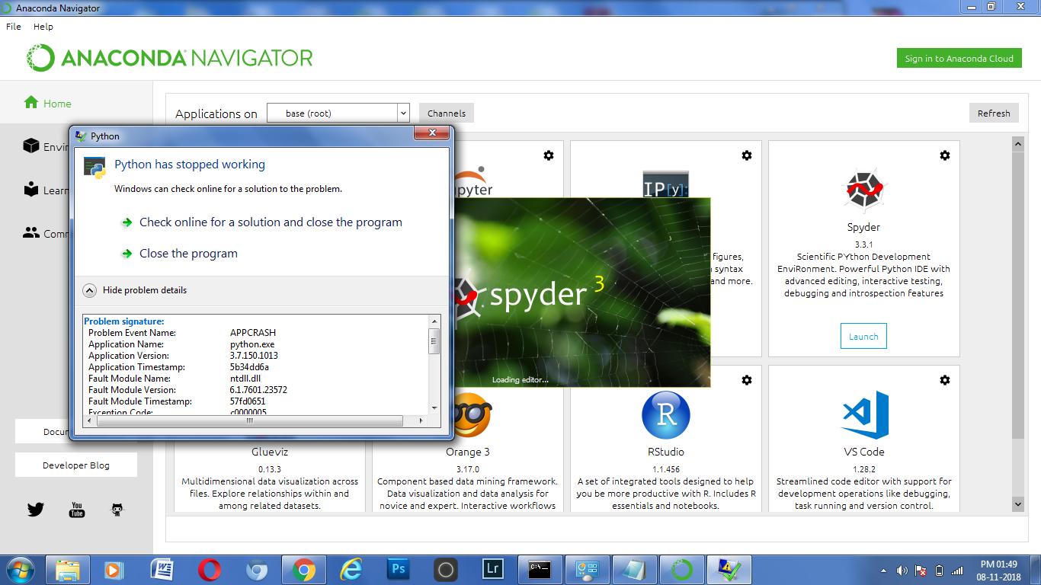Launch Spyder from its tile
This screenshot has width=1041, height=585.
[x=863, y=335]
